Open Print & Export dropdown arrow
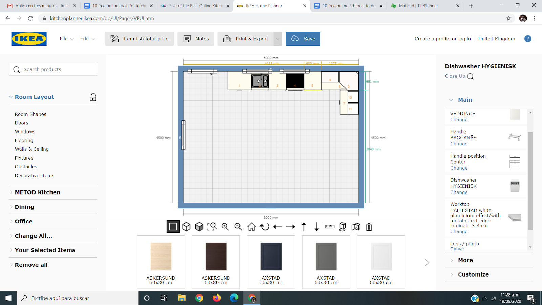This screenshot has height=305, width=542. 278,39
